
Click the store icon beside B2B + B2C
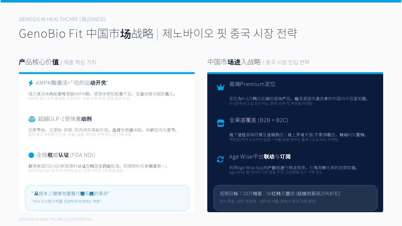[221, 123]
